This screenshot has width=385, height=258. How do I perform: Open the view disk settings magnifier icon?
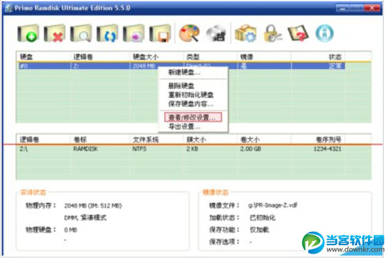click(81, 33)
